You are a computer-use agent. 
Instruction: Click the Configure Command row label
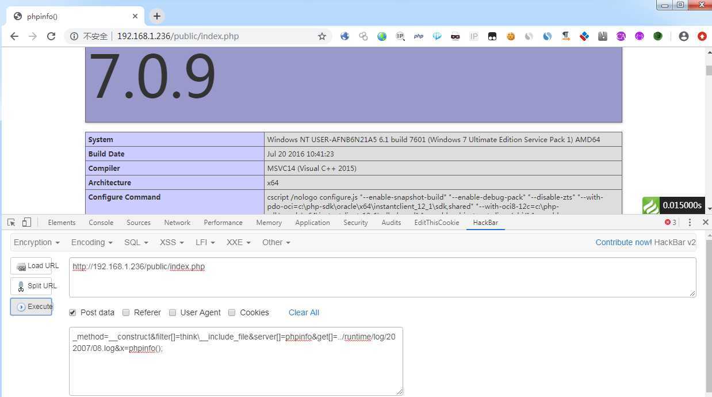point(124,197)
